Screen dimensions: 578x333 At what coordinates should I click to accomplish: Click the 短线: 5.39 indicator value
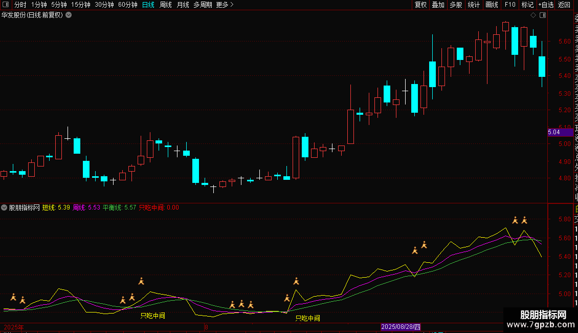56,207
